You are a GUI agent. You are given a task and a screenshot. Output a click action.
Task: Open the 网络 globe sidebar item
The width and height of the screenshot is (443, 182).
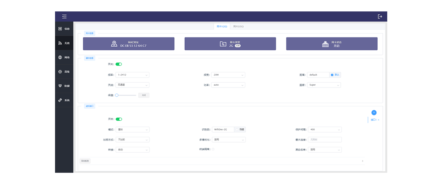click(64, 57)
